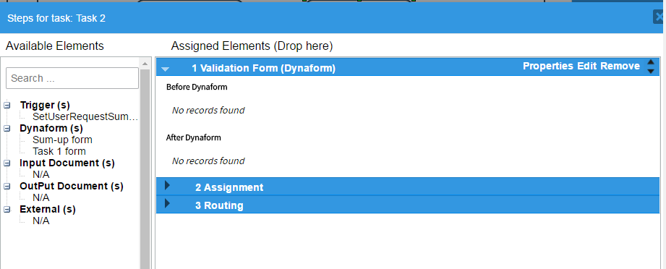Collapse the Dynaform (s) tree node
Screen dimensions: 666x269
7,128
